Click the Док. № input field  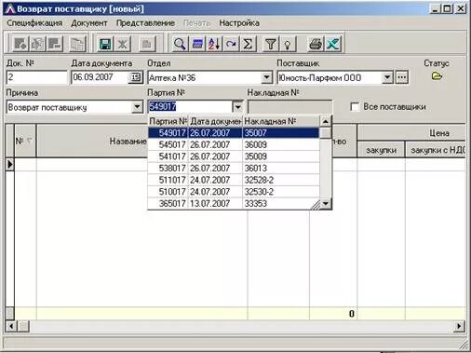tap(36, 77)
